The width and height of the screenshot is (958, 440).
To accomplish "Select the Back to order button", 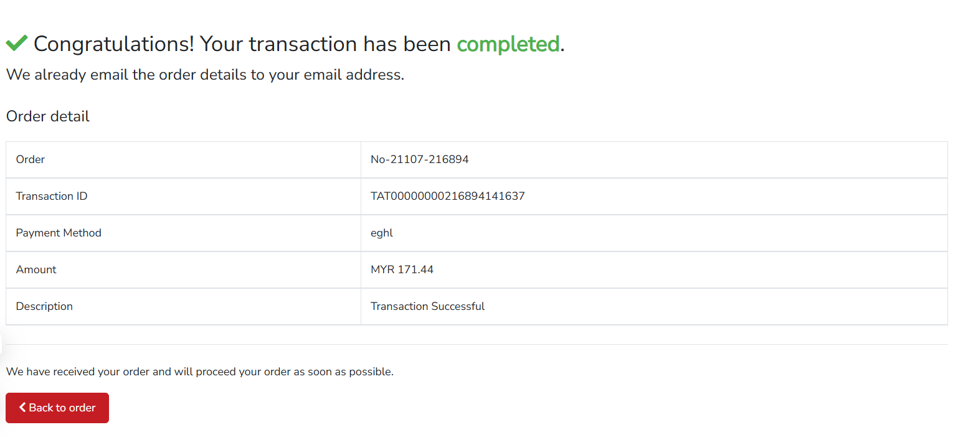I will point(57,408).
